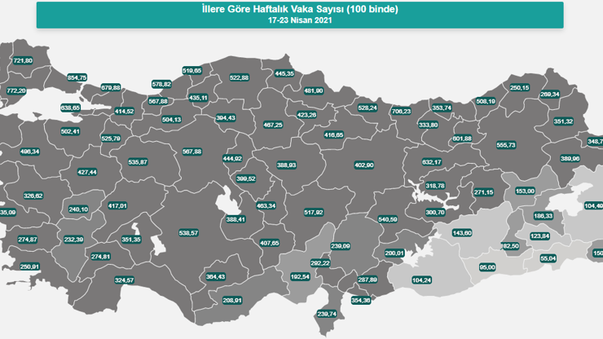Click the value label 240,10
Viewport: 603px width, 339px height.
(78, 209)
